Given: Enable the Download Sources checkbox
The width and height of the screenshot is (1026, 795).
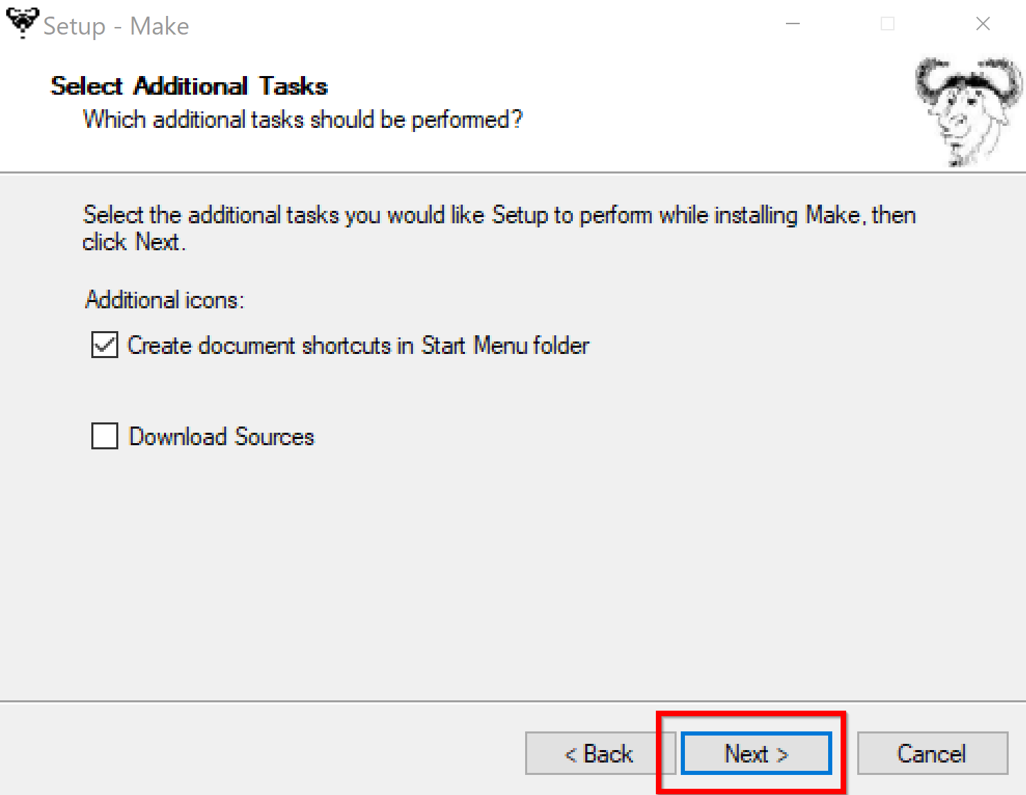Looking at the screenshot, I should [x=104, y=436].
